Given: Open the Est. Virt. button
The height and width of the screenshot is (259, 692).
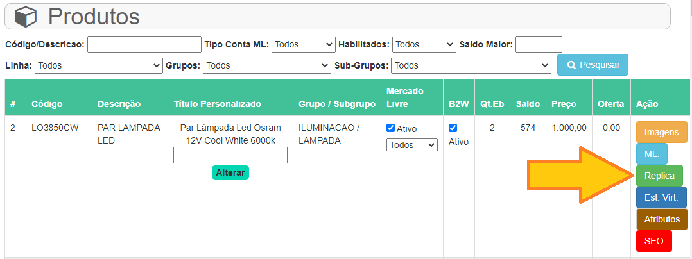Looking at the screenshot, I should [661, 197].
